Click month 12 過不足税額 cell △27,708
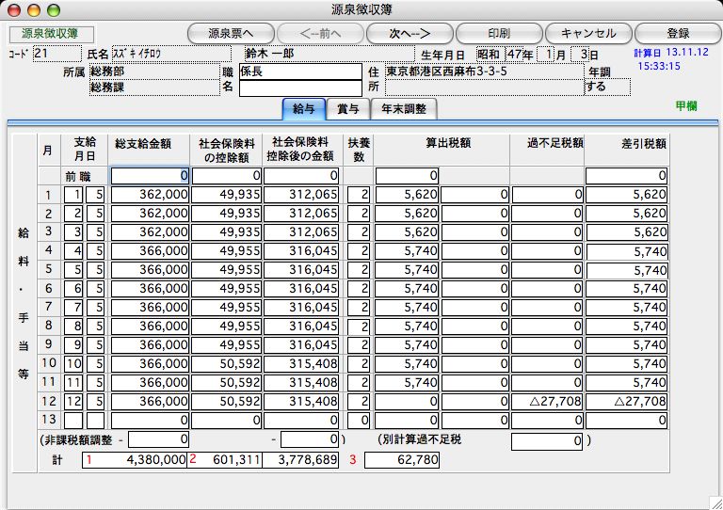The width and height of the screenshot is (723, 510). coord(547,401)
